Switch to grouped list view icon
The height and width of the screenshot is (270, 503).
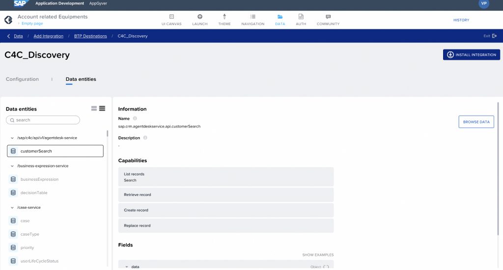[94, 108]
